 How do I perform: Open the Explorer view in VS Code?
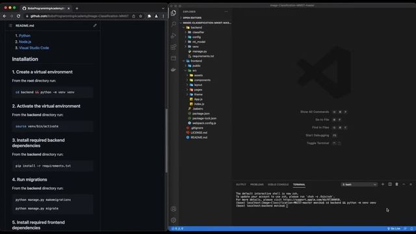pyautogui.click(x=174, y=13)
